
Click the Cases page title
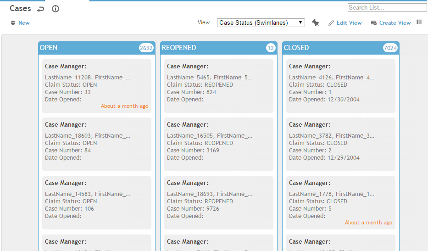(x=20, y=8)
